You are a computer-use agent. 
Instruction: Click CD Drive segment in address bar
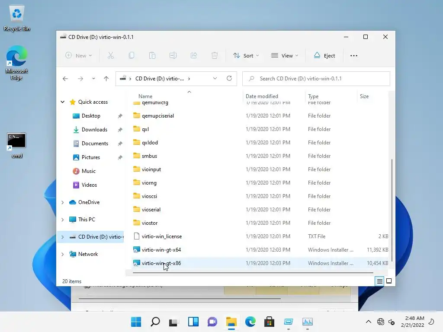tap(159, 79)
